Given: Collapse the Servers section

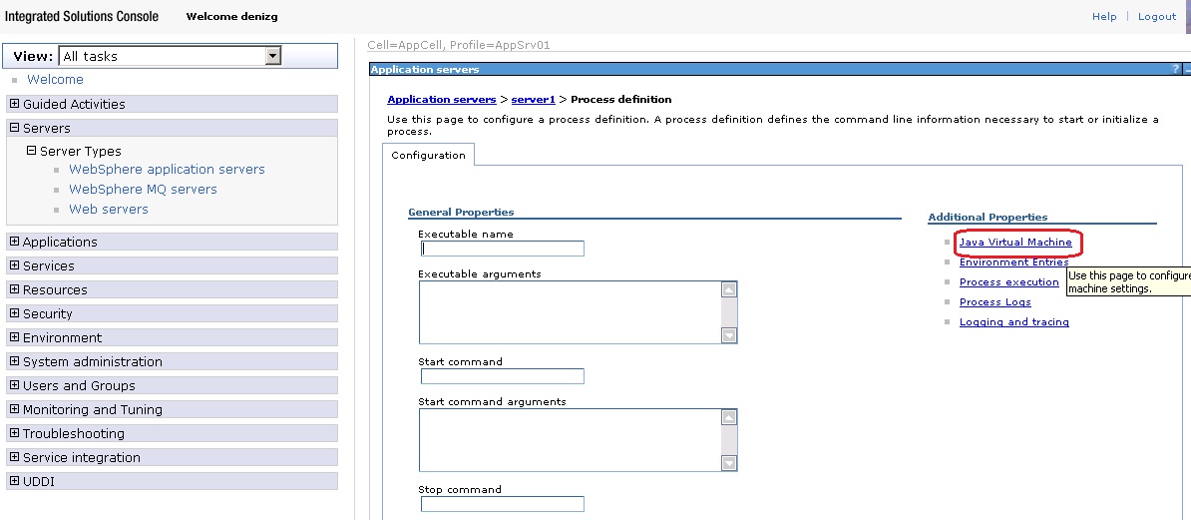Looking at the screenshot, I should click(x=14, y=128).
